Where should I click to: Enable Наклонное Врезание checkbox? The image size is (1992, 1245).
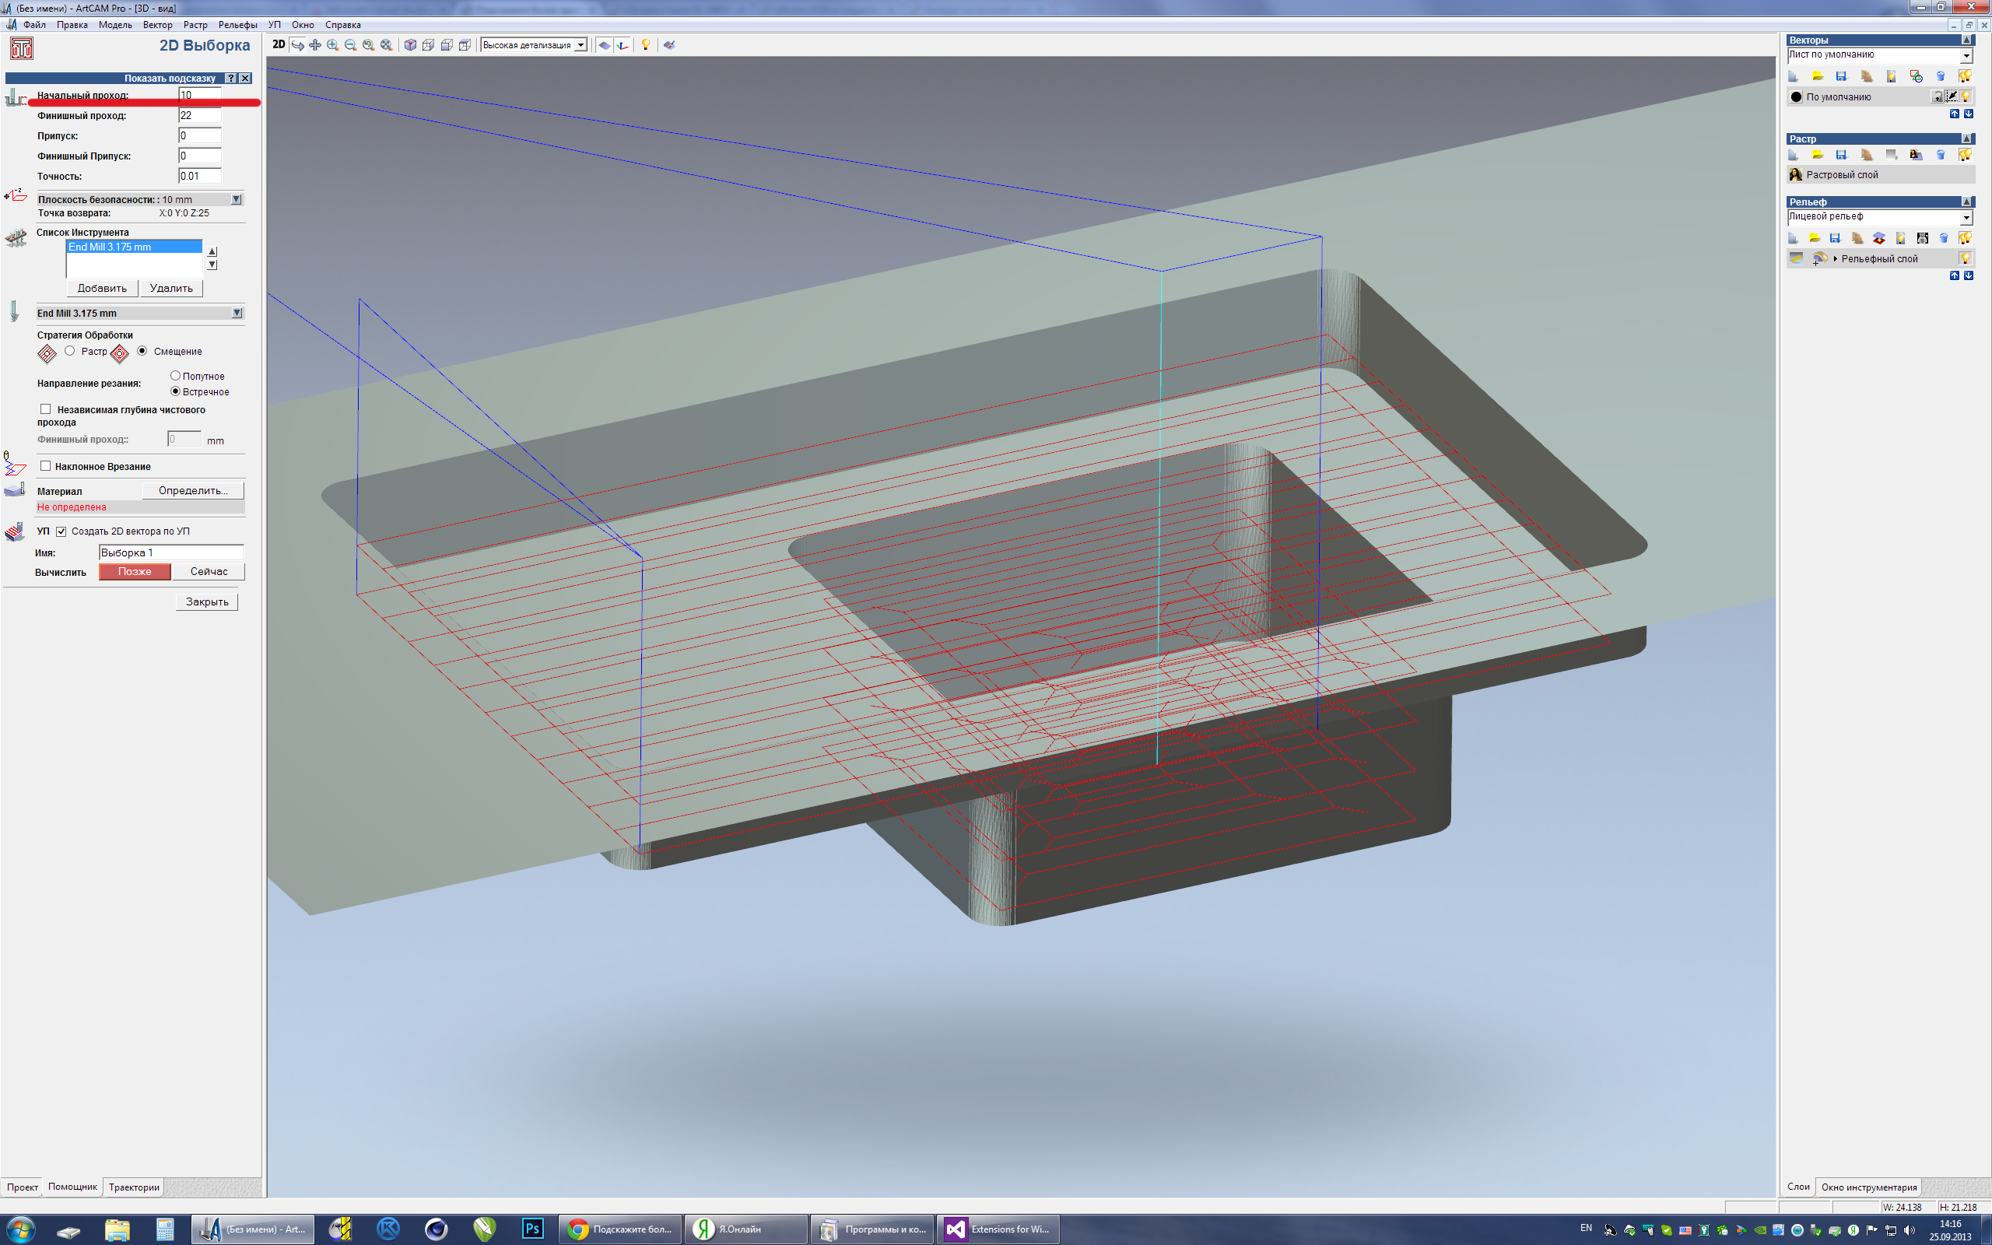click(46, 466)
